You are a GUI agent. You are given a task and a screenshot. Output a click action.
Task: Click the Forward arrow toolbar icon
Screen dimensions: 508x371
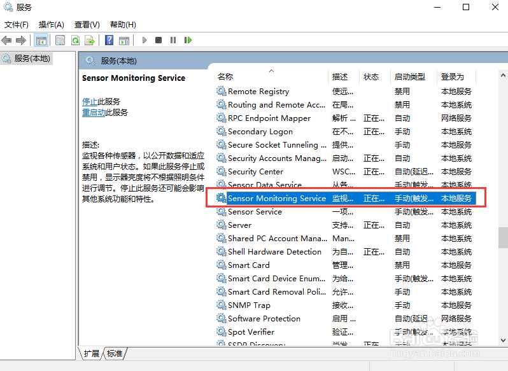tap(21, 40)
